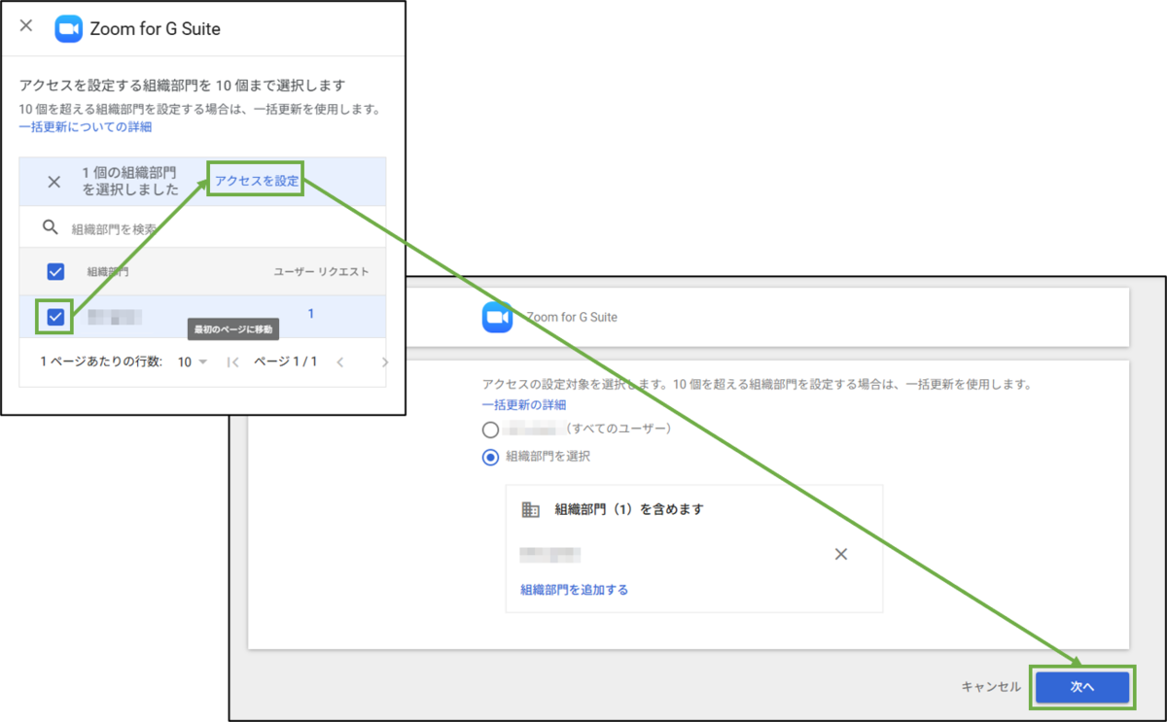Click the キャンセル button
The image size is (1167, 722).
(x=991, y=687)
